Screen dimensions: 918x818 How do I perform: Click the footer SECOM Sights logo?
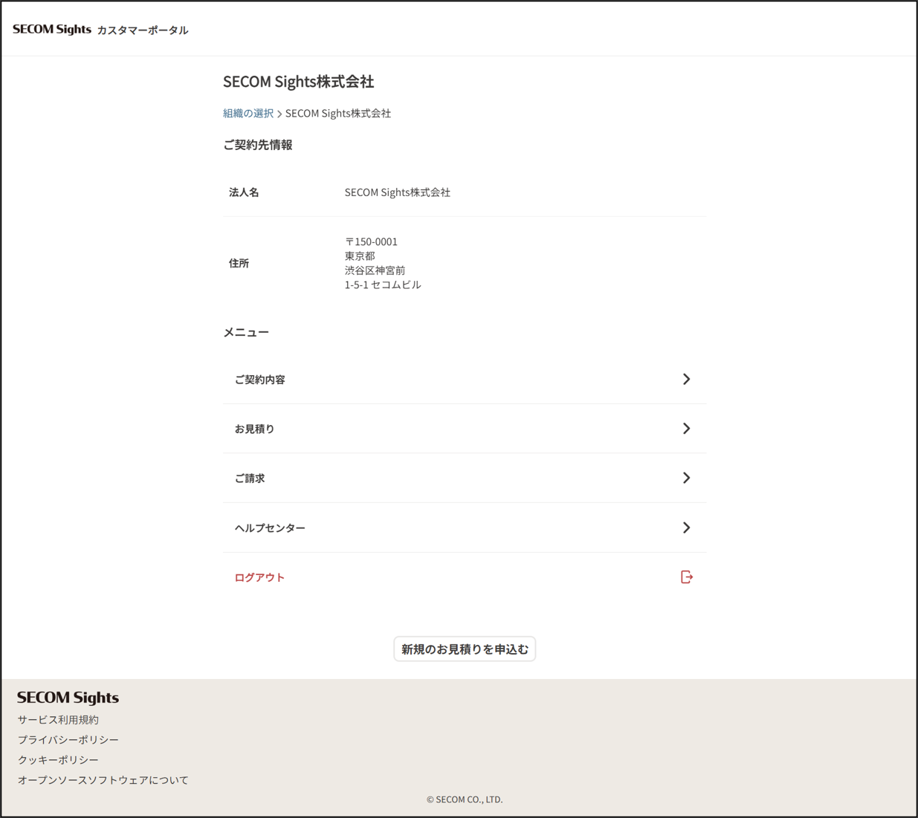[x=68, y=698]
